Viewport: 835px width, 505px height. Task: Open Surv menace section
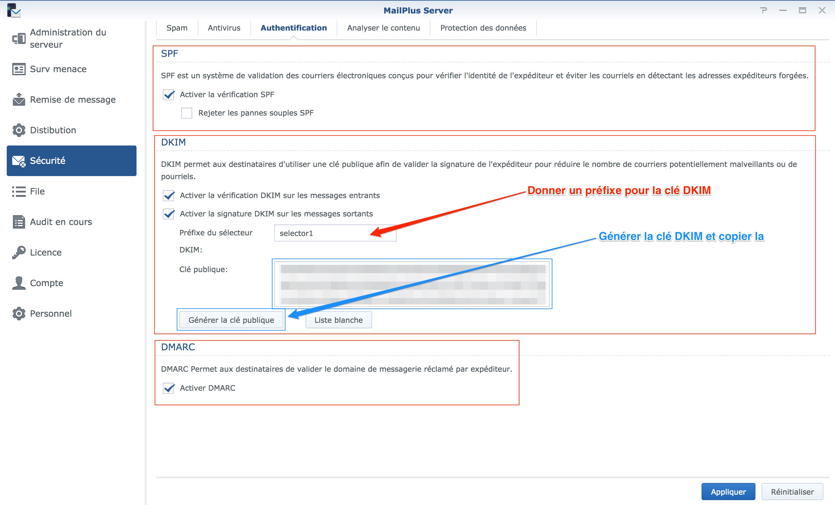tap(72, 69)
